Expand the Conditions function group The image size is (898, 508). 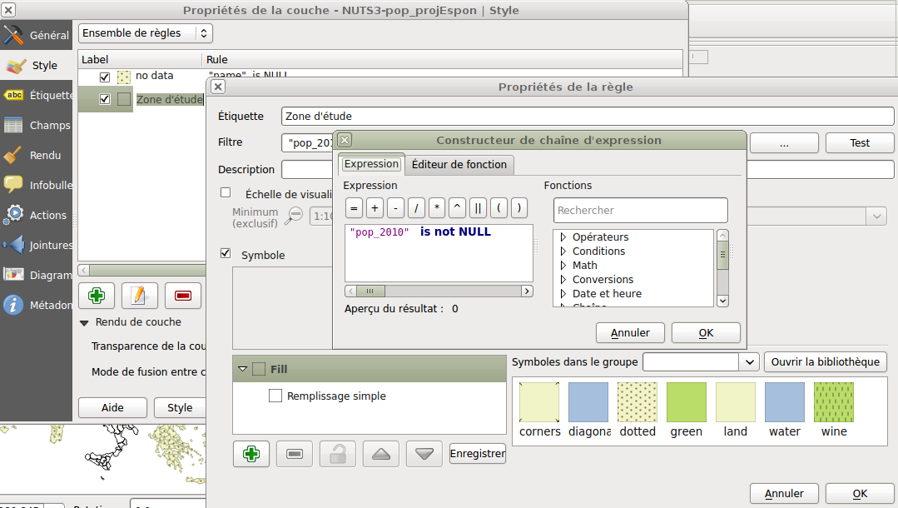[x=563, y=252]
